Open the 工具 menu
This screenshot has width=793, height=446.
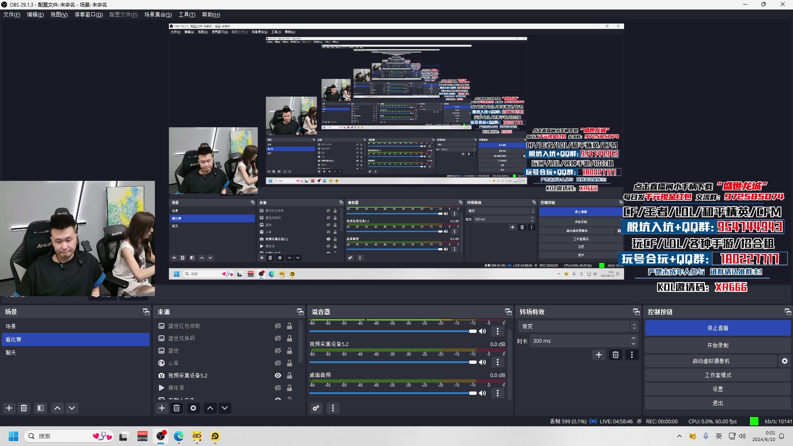pyautogui.click(x=187, y=14)
